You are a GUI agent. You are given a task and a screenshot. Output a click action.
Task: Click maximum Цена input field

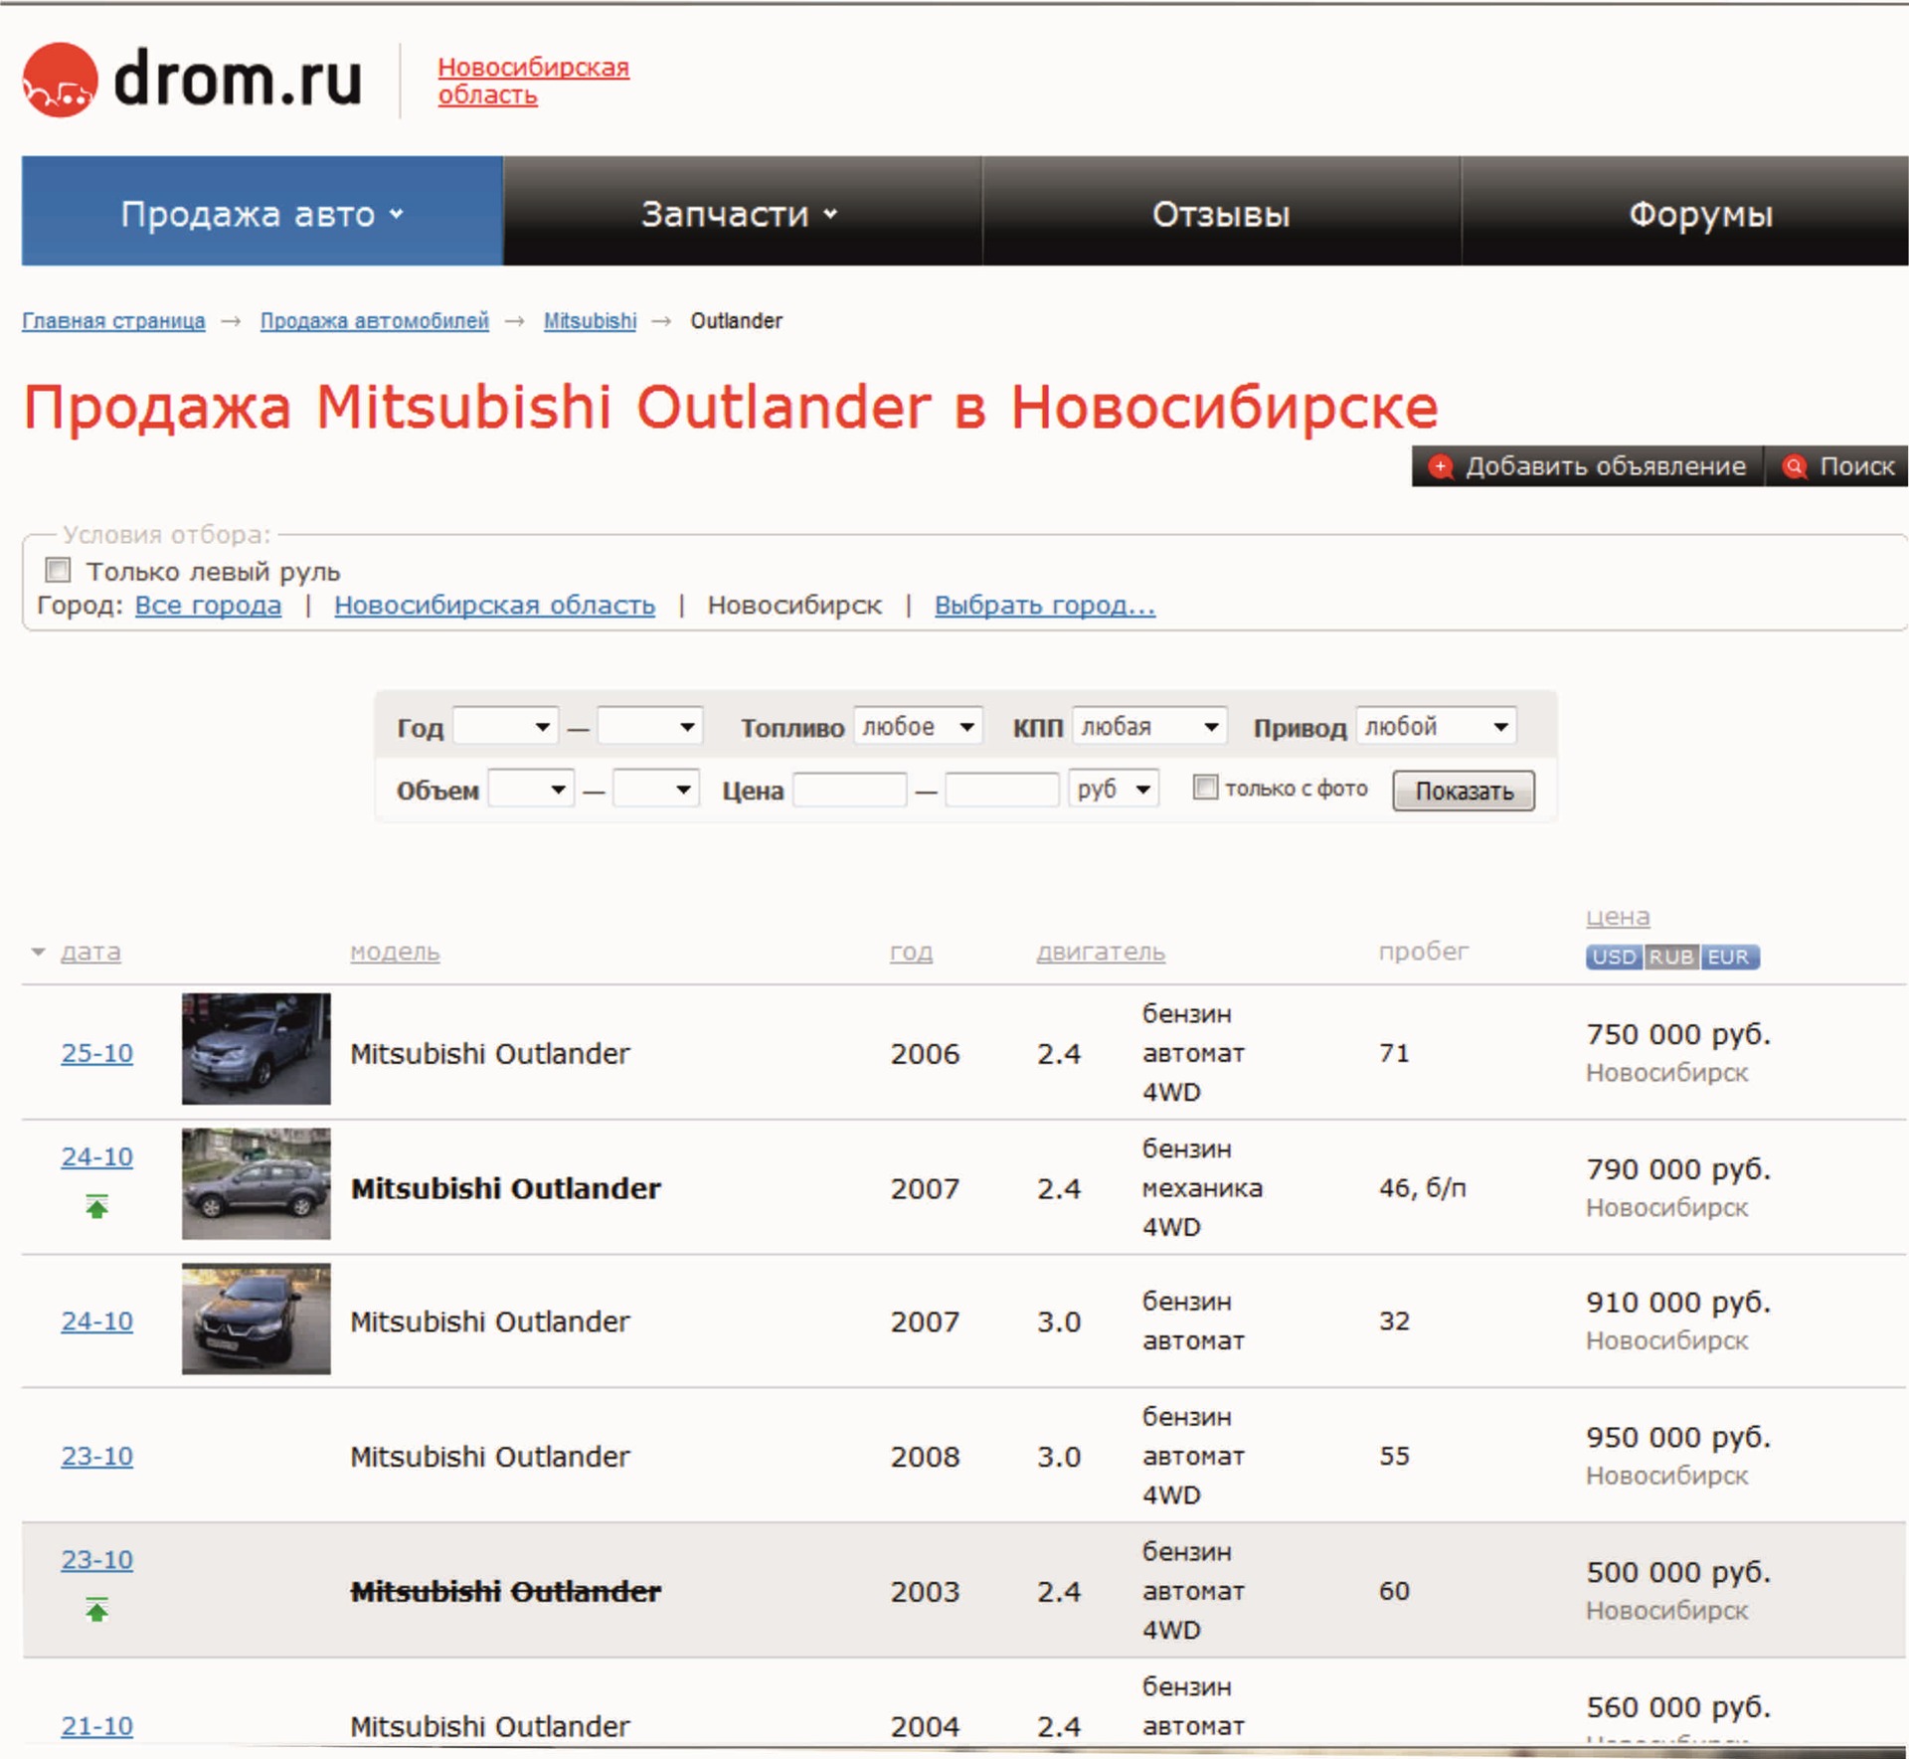[x=1001, y=790]
